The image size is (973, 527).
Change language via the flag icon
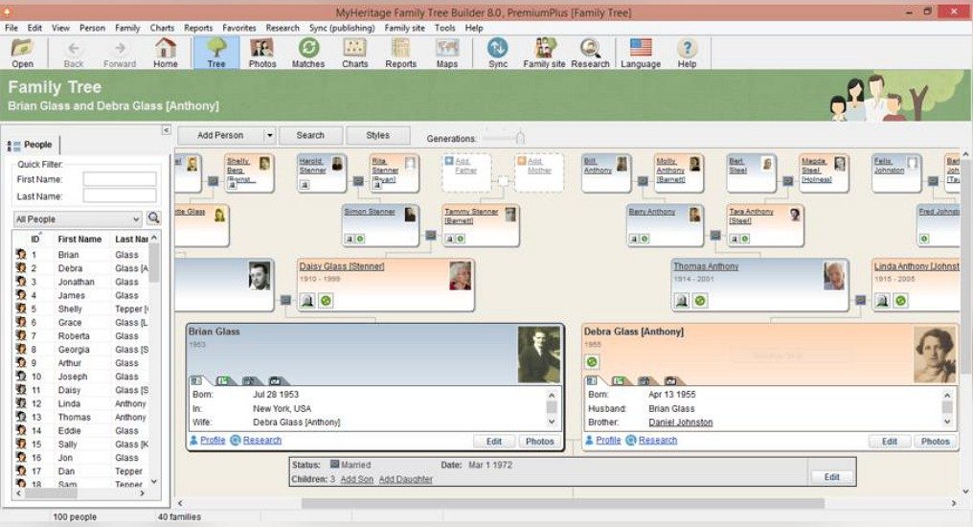coord(641,53)
